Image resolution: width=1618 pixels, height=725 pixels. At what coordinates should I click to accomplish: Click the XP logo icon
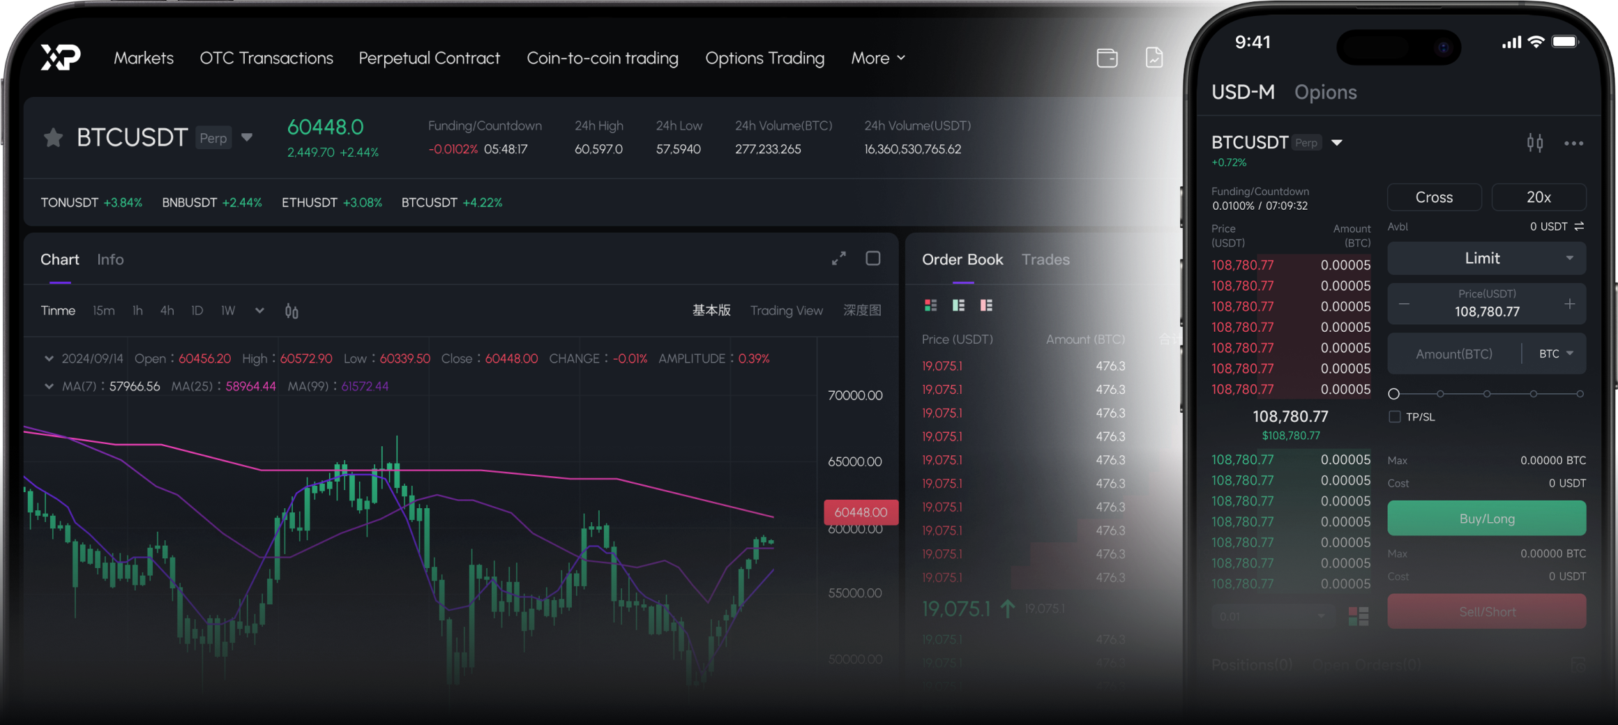tap(61, 57)
